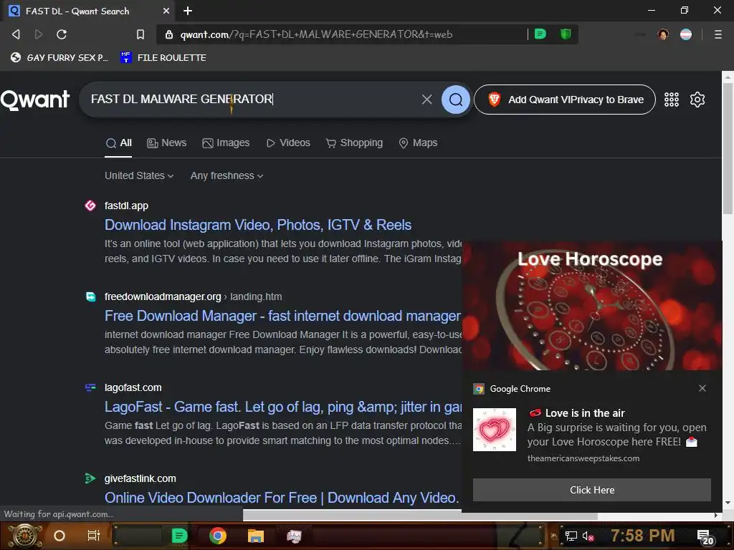Image resolution: width=734 pixels, height=550 pixels.
Task: Go back using browser back arrow
Action: (16, 34)
